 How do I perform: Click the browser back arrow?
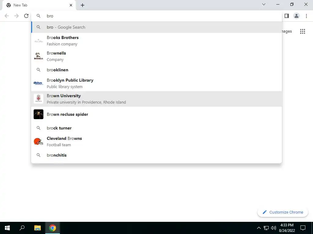click(7, 16)
